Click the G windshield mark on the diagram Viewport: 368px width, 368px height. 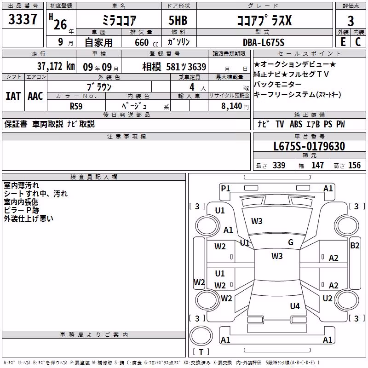291,242
